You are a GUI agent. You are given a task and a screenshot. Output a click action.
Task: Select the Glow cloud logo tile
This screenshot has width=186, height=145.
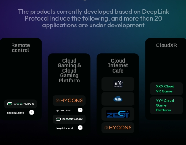[x=118, y=99]
